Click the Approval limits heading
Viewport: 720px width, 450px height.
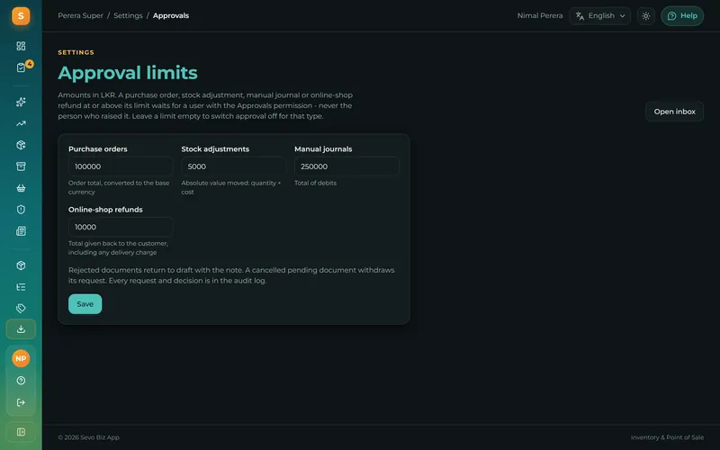point(128,73)
